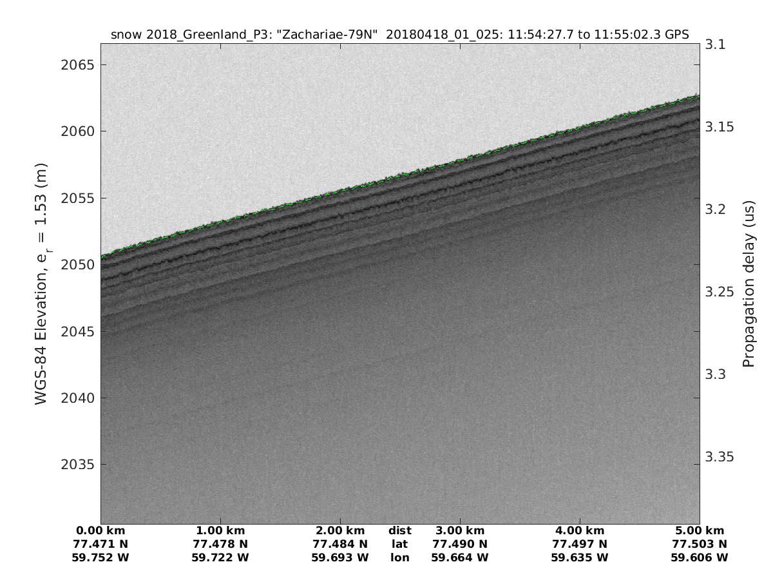The width and height of the screenshot is (773, 580).
Task: Select the "lat" row legend
Action: click(x=400, y=544)
